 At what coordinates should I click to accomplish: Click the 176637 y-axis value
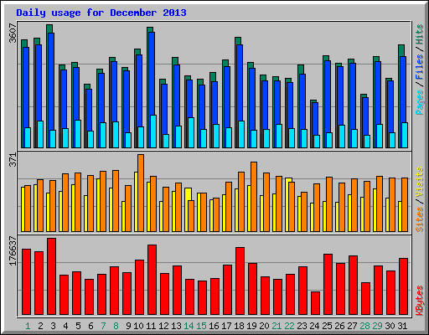13,250
